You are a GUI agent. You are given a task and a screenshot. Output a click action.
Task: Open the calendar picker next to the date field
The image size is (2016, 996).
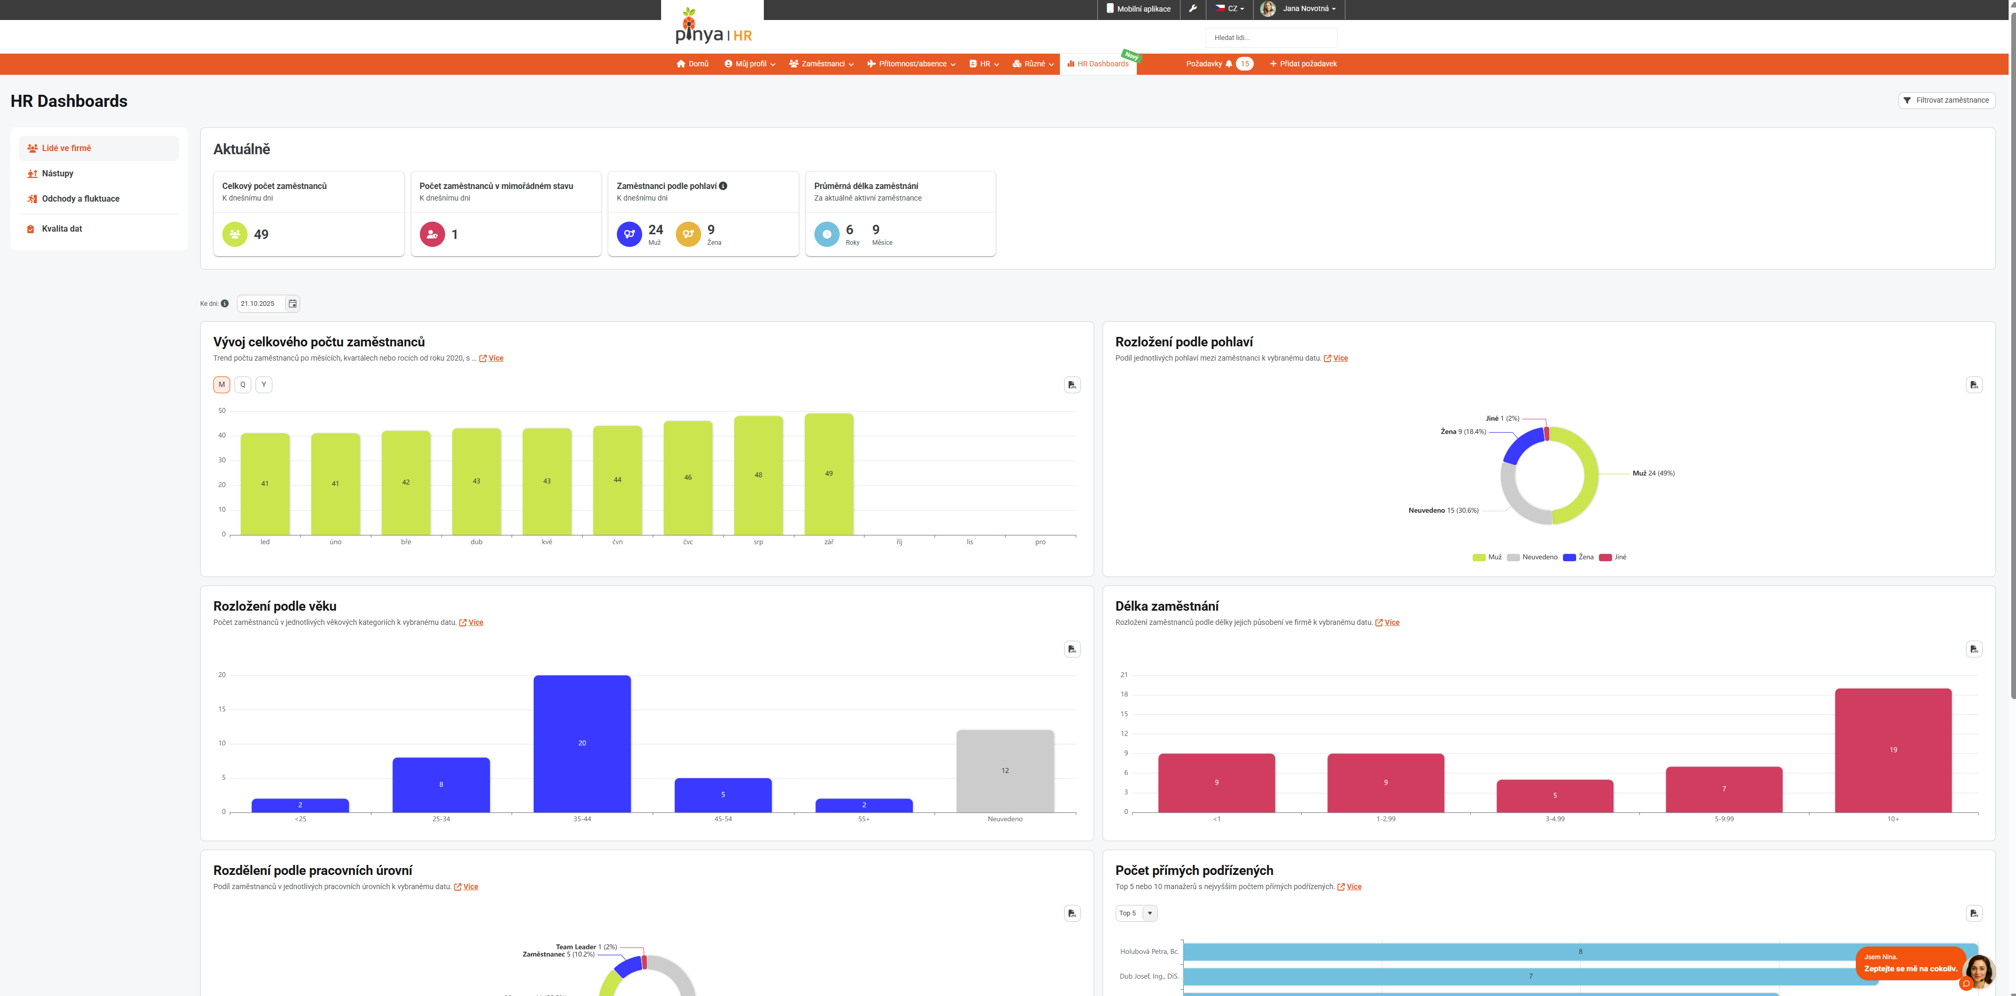point(292,303)
